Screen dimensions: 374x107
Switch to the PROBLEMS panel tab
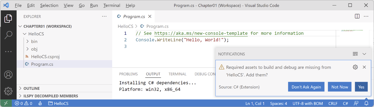(x=128, y=74)
